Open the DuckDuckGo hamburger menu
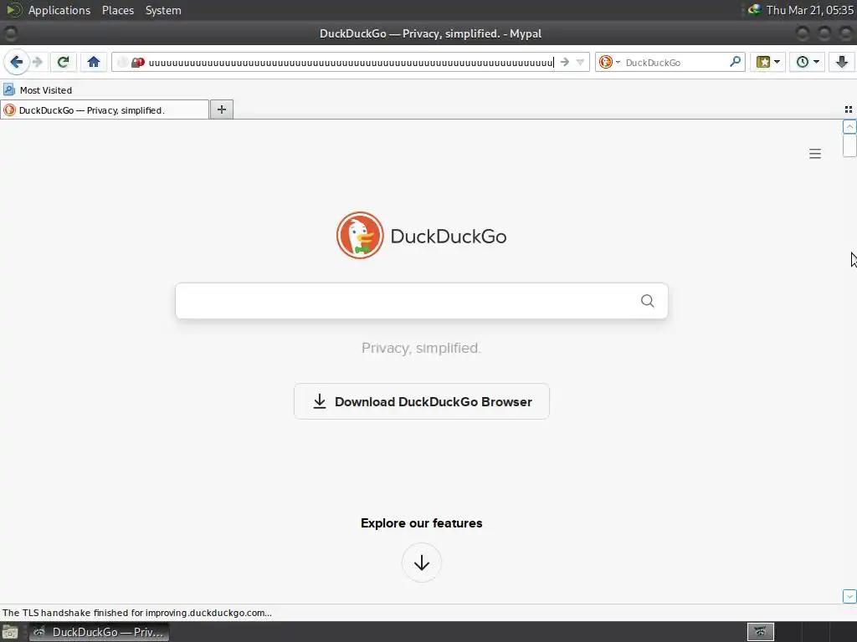The height and width of the screenshot is (642, 857). coord(815,154)
